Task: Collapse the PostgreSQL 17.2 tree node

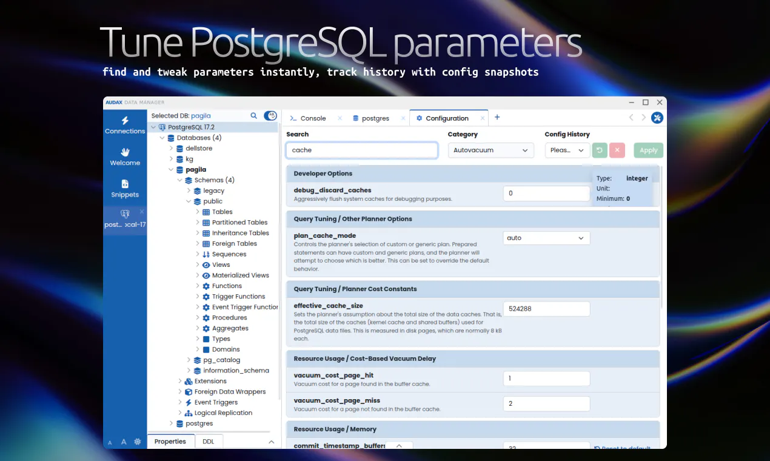Action: 153,127
